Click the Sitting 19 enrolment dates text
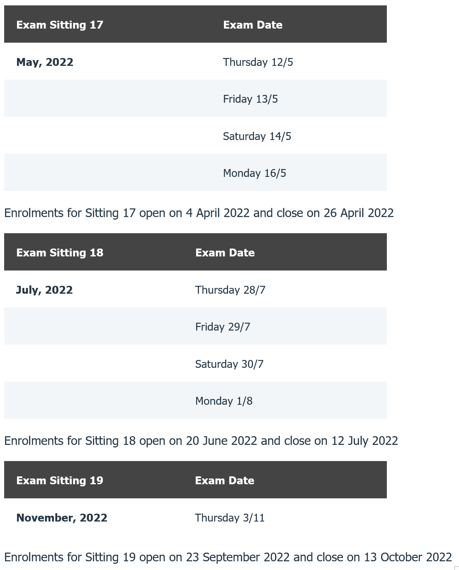Viewport: 459px width, 570px height. click(228, 557)
